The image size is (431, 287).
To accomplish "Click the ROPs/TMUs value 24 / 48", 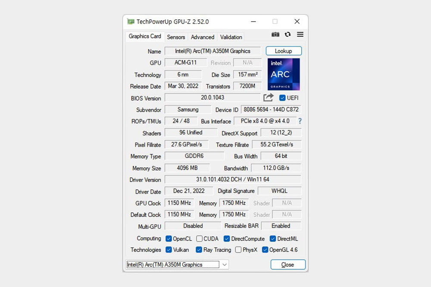I will coord(181,121).
